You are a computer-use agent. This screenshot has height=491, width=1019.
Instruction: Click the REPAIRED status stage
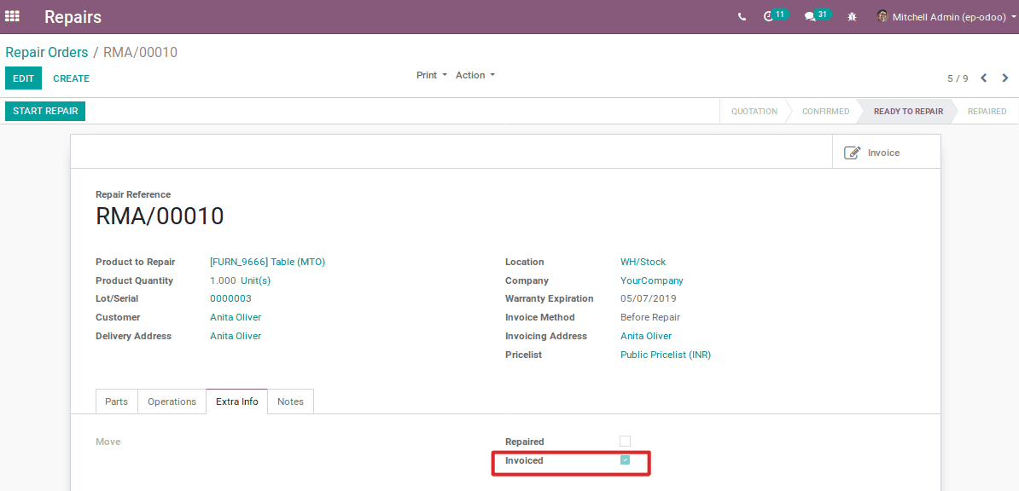coord(987,111)
